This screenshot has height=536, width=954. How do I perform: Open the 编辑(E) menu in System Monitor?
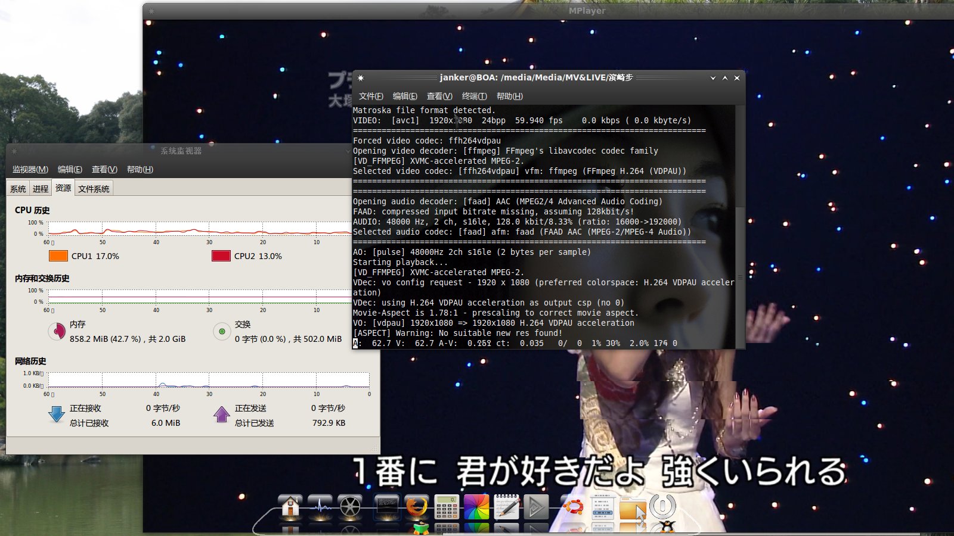click(70, 170)
